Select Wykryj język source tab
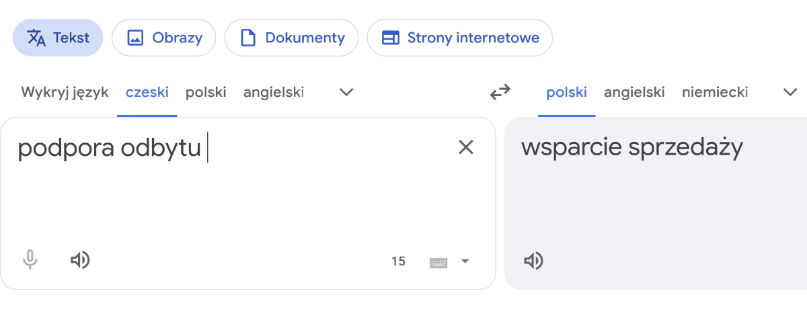The height and width of the screenshot is (324, 807). click(x=65, y=92)
